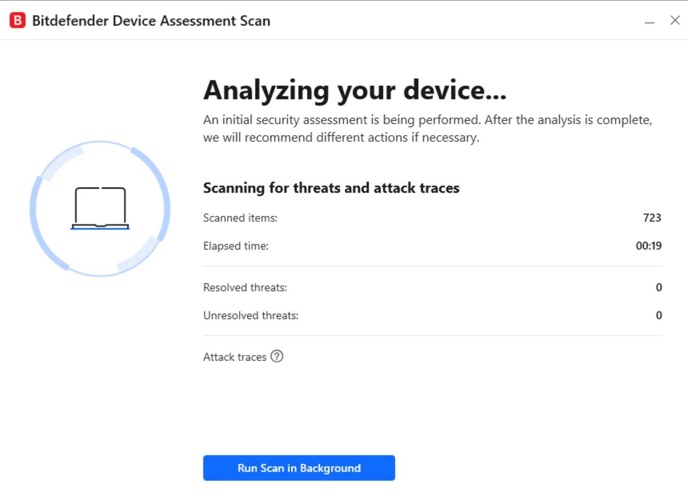Click the Scanned items label
The height and width of the screenshot is (499, 688).
[x=240, y=218]
